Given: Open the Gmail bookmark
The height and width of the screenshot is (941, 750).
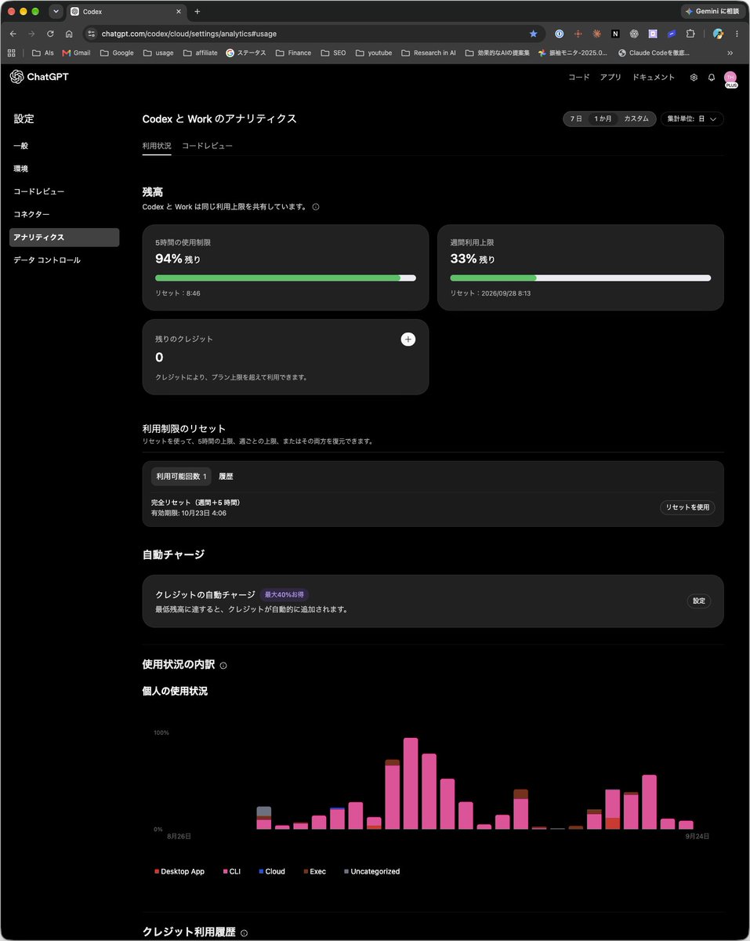Looking at the screenshot, I should [x=76, y=53].
